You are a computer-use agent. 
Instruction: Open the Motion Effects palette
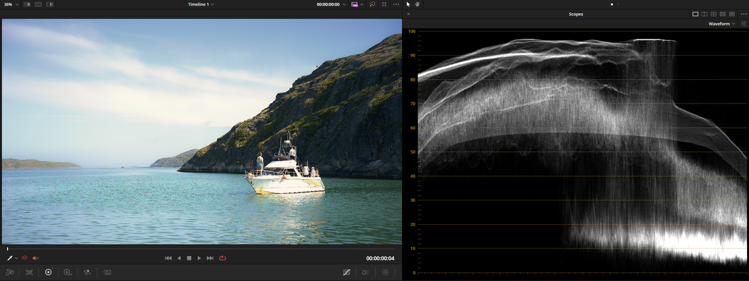[107, 272]
